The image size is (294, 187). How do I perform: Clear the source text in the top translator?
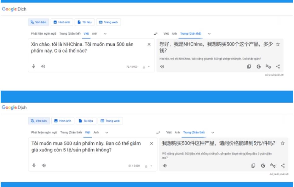(149, 44)
